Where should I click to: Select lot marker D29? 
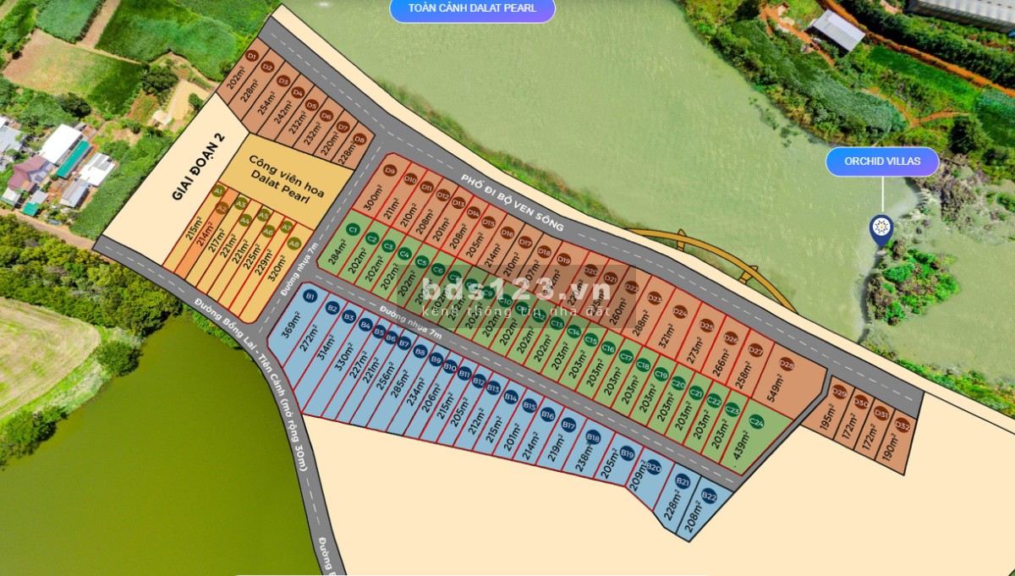coord(840,392)
